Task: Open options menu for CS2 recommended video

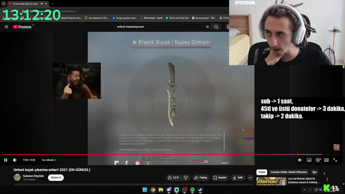Action: (327, 179)
